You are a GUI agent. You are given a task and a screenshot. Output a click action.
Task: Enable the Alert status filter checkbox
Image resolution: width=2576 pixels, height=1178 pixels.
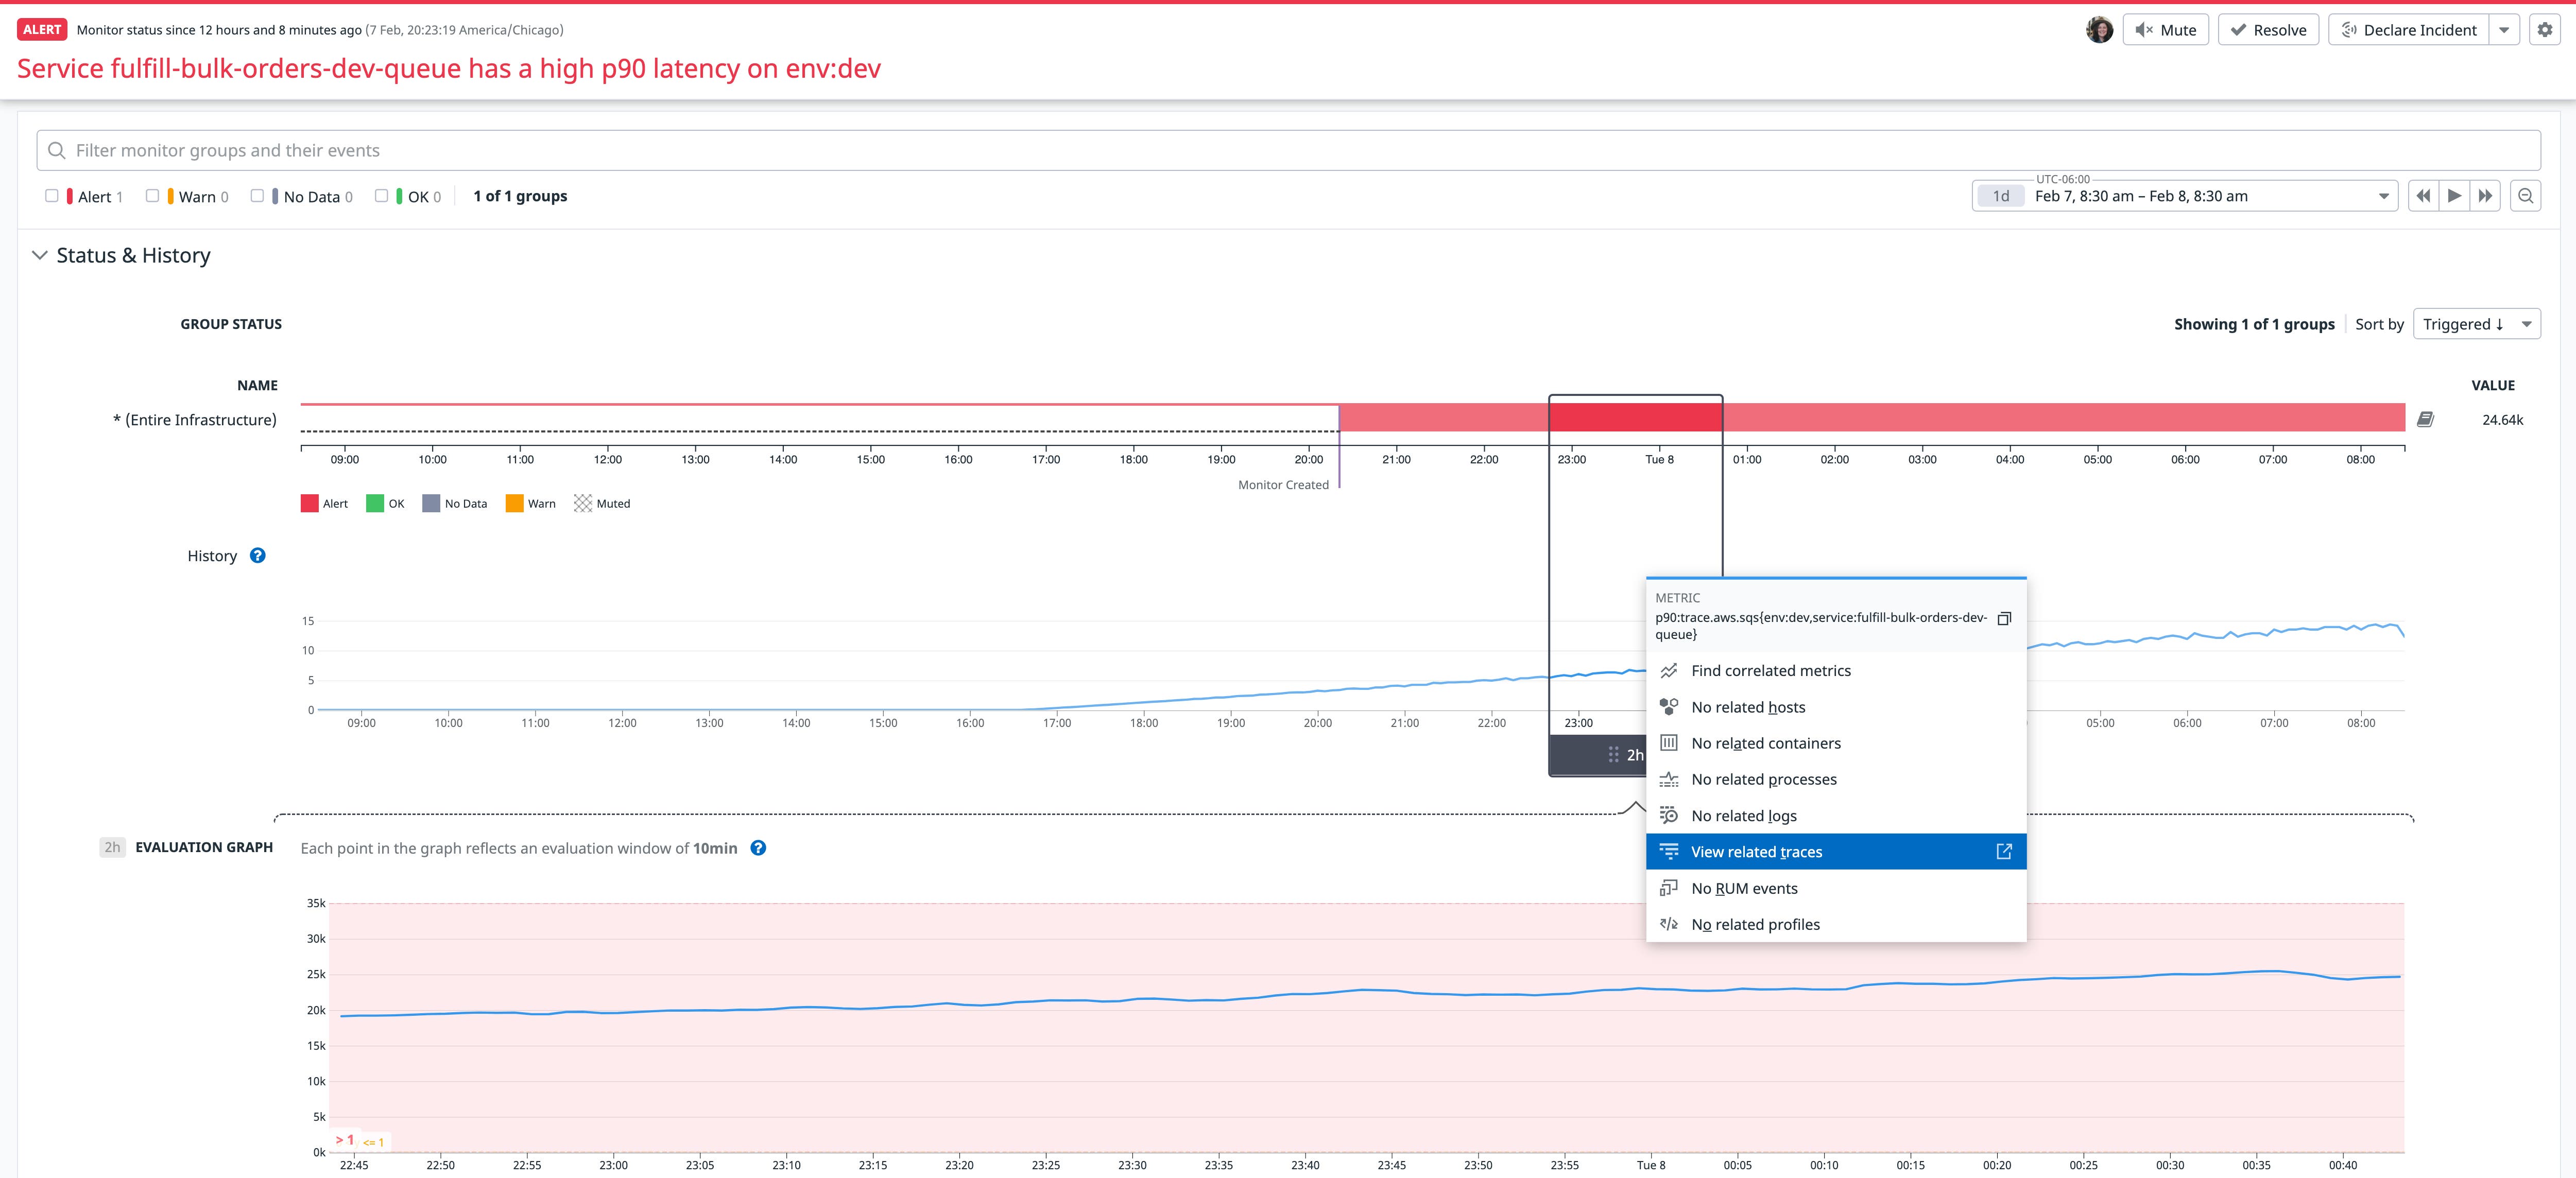click(x=52, y=195)
